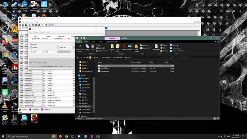This screenshot has height=139, width=247.
Task: Open the File tab in Explorer
Action: 79,42
